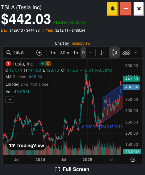Switch to candles chart style
145x175 pixels.
click(x=114, y=52)
